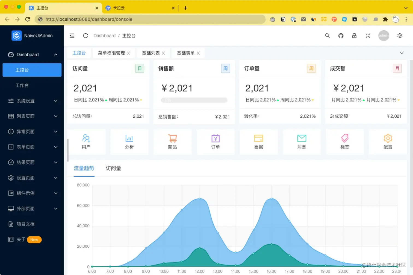The image size is (413, 275).
Task: Close the 基础表单 page tab
Action: tap(198, 53)
